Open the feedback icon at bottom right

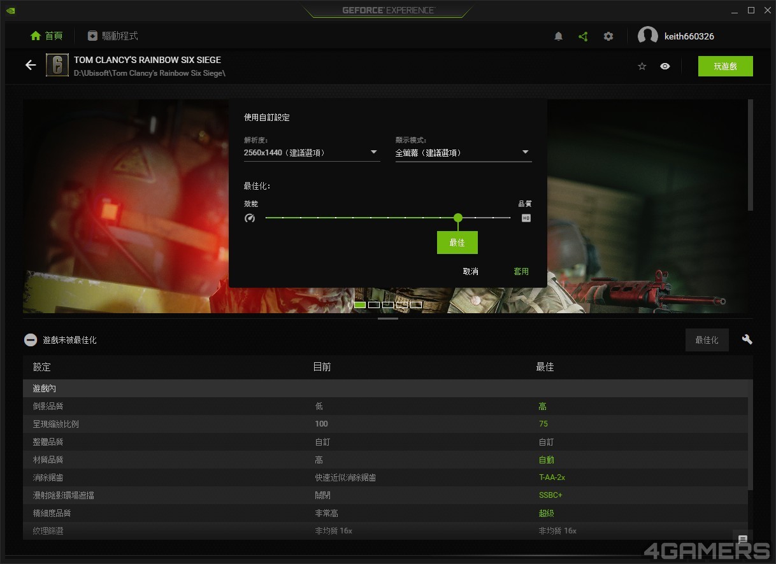point(743,539)
